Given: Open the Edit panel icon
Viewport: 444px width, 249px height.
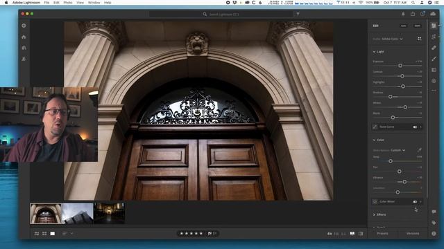Looking at the screenshot, I should click(434, 26).
